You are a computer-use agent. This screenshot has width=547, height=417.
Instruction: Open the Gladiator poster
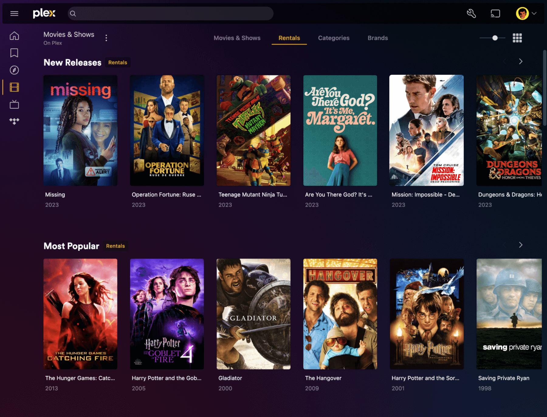253,314
